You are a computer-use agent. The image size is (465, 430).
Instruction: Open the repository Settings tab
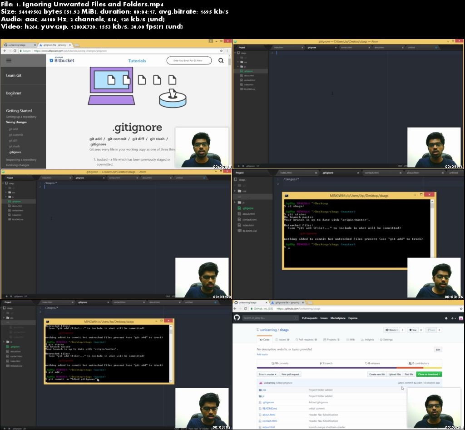pos(386,340)
